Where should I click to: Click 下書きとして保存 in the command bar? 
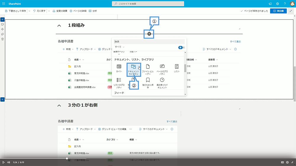[x=15, y=11]
